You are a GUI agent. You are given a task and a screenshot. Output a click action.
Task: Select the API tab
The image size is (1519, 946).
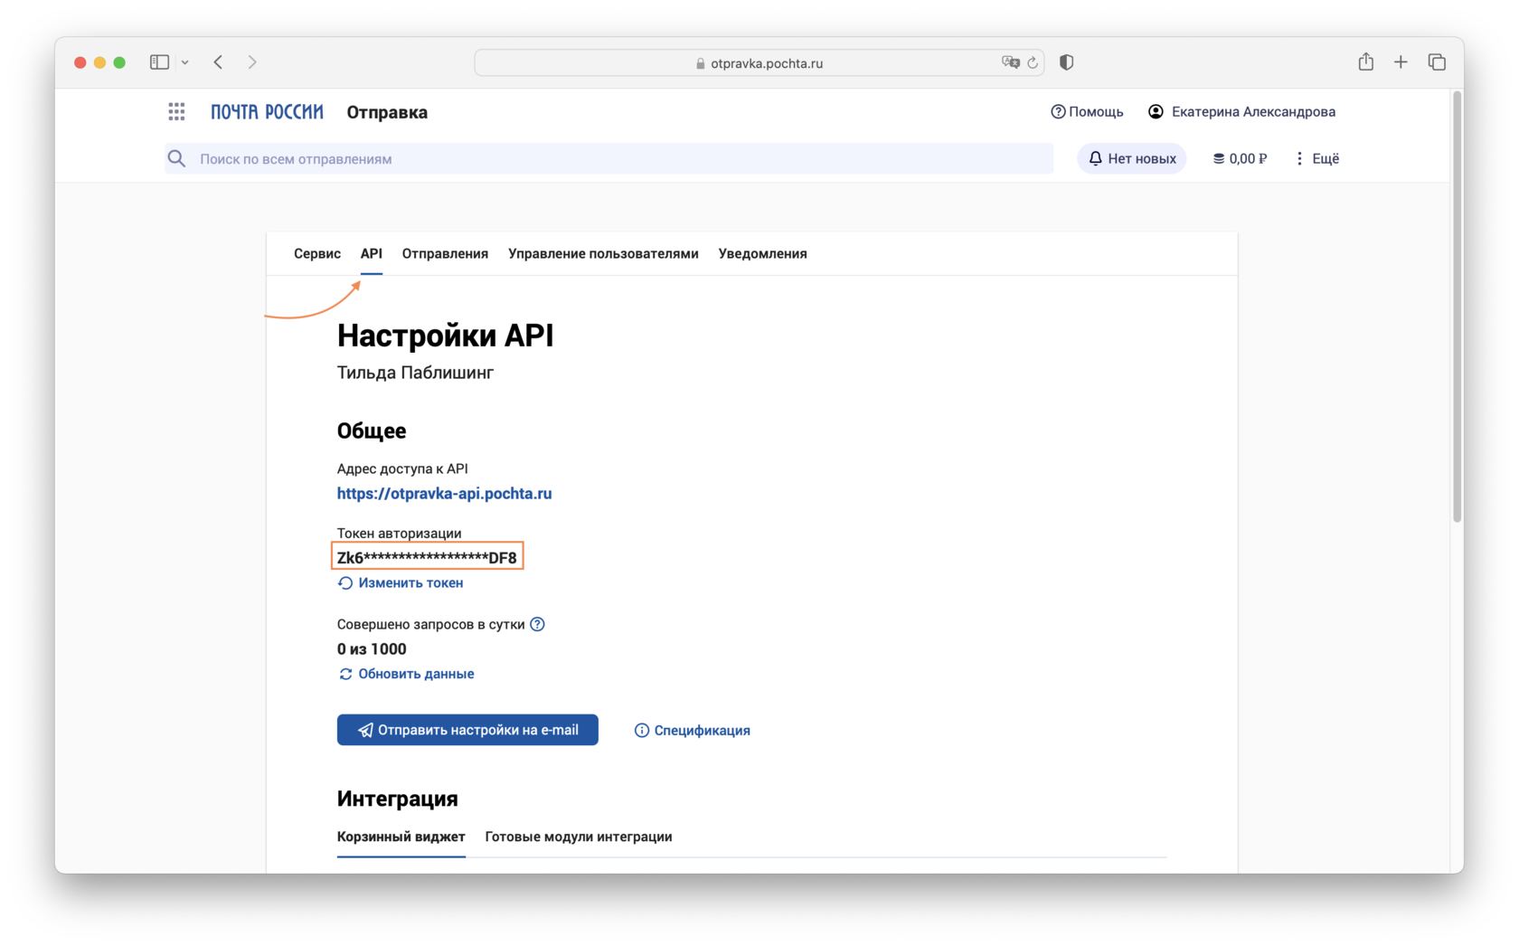tap(371, 253)
